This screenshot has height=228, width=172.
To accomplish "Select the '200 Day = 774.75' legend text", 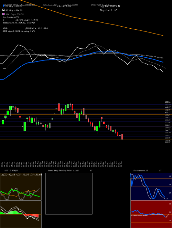I will click(x=14, y=14).
